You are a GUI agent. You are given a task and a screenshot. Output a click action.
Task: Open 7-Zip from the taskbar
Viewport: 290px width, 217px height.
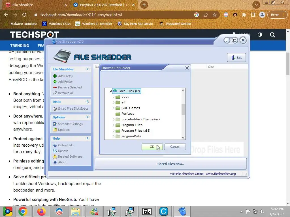pyautogui.click(x=147, y=211)
